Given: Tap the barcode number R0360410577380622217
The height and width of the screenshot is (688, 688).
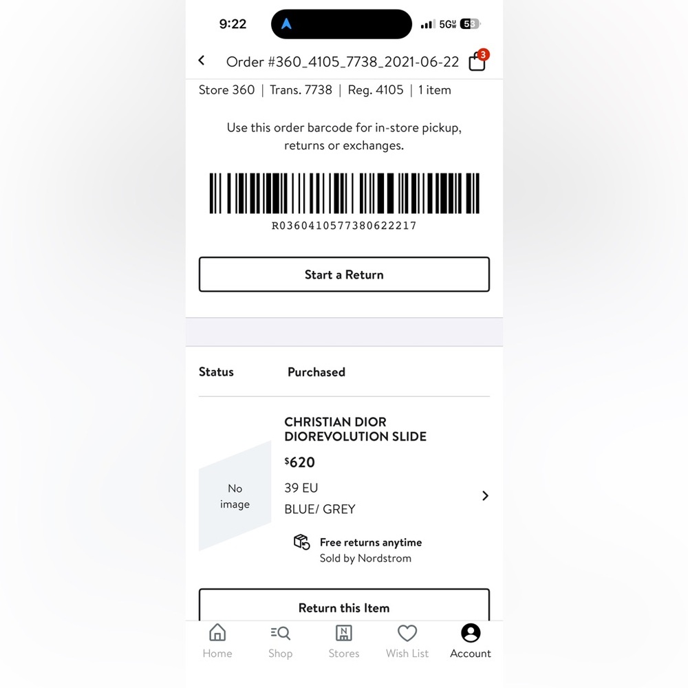Looking at the screenshot, I should (x=344, y=226).
